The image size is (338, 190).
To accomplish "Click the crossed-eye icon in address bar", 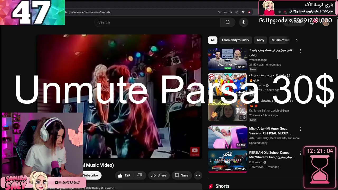I will tap(219, 12).
